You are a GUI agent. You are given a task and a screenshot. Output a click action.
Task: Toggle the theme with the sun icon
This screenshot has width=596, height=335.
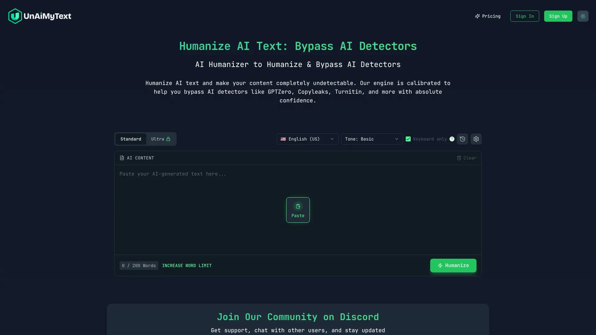[x=583, y=16]
